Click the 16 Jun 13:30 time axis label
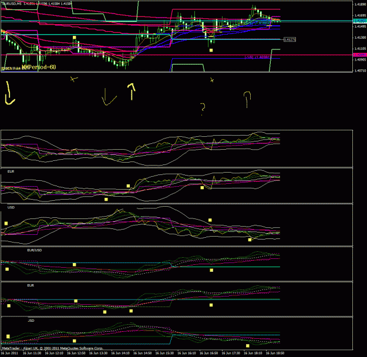Viewport: 367px width, 357px height. (x=98, y=353)
